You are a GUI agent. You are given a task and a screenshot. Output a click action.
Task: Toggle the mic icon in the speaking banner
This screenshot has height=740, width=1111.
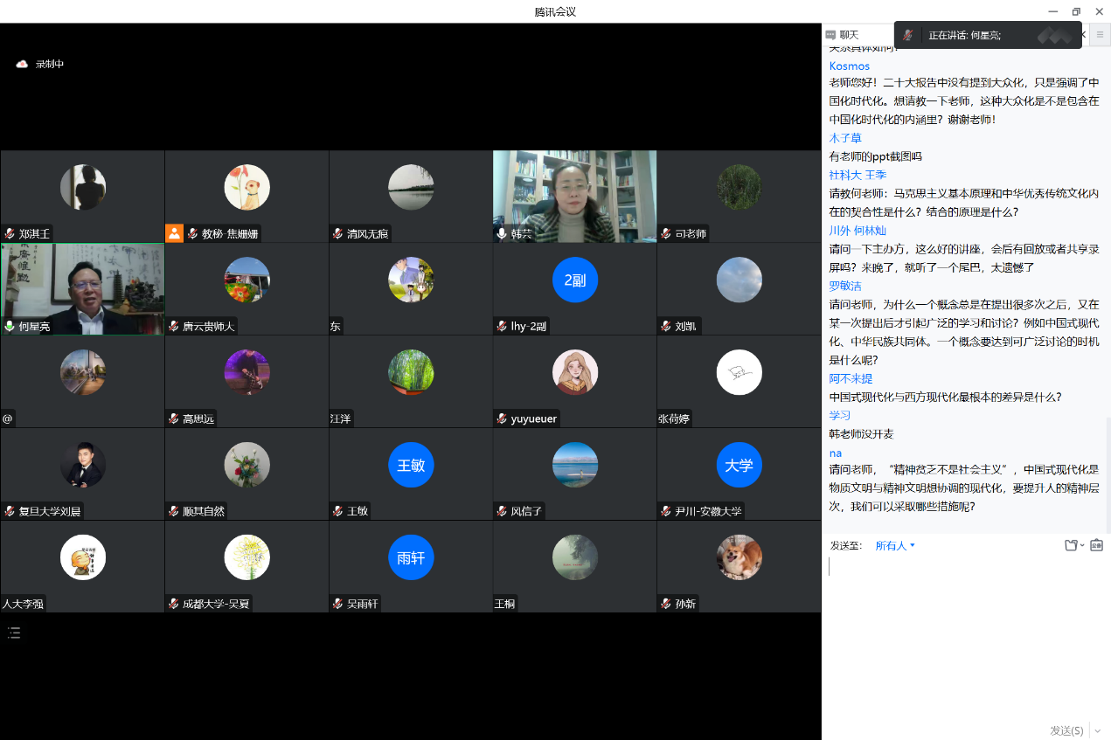909,35
